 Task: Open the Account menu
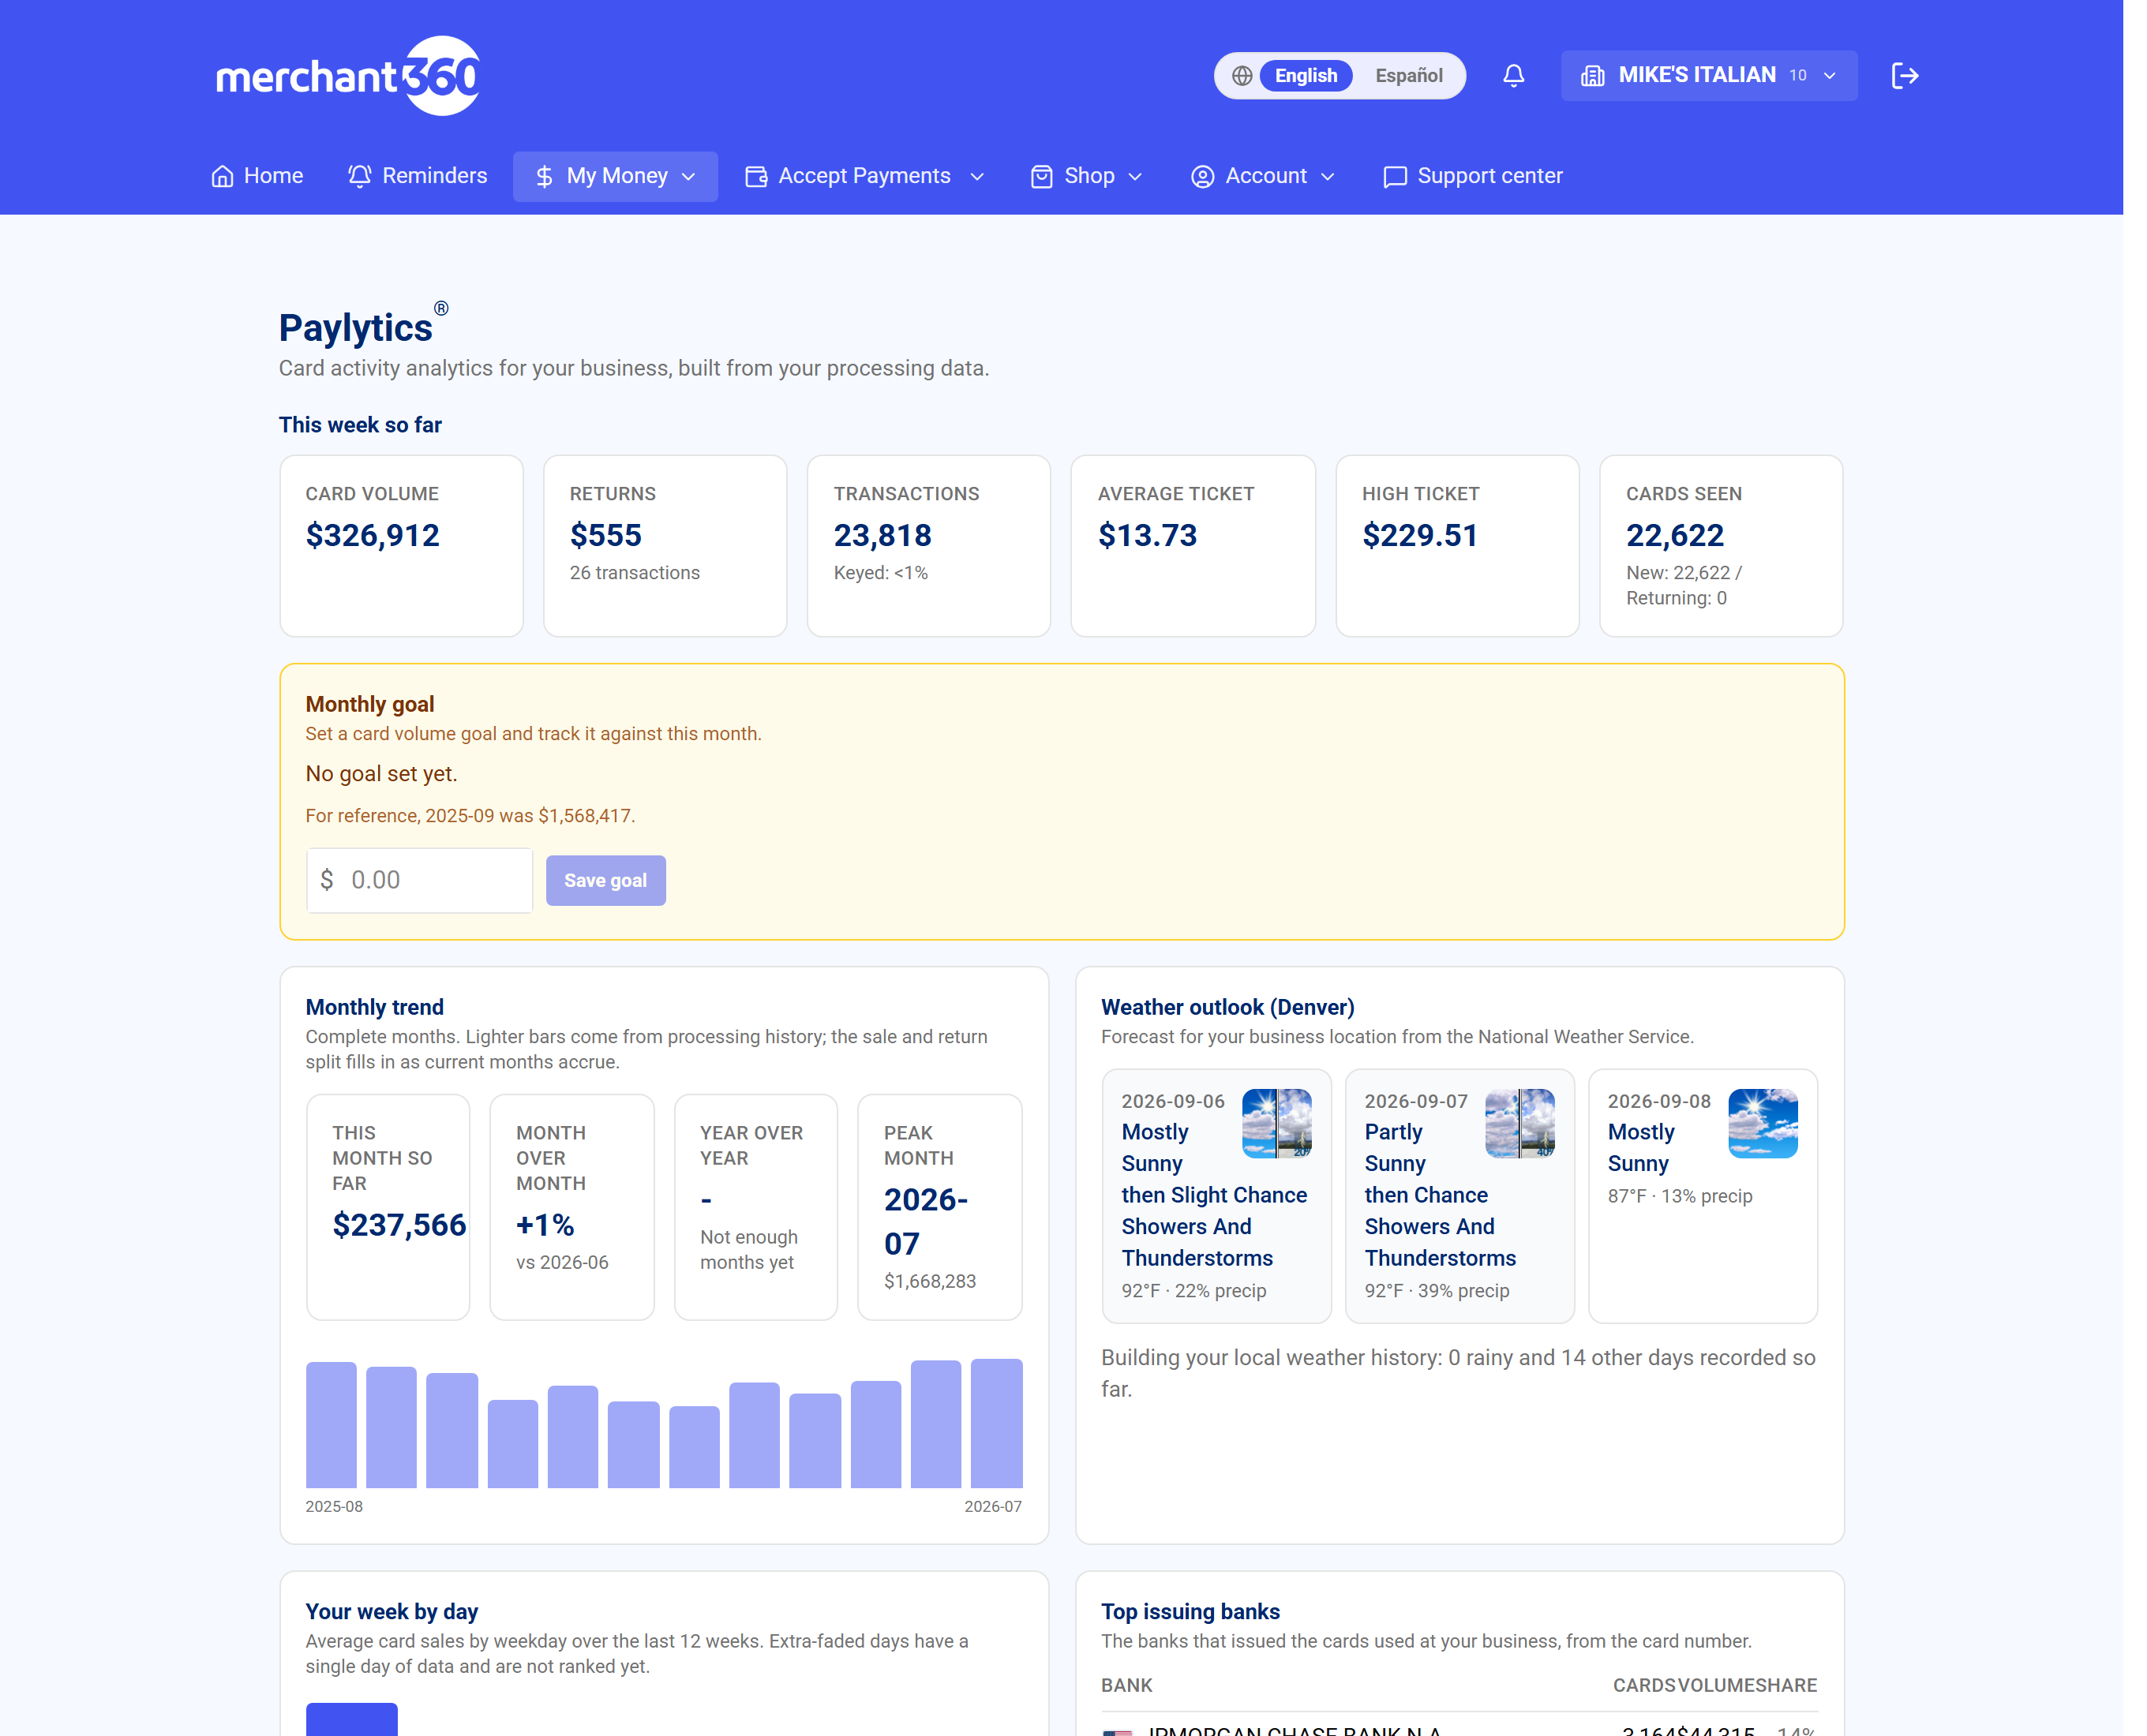point(1264,177)
